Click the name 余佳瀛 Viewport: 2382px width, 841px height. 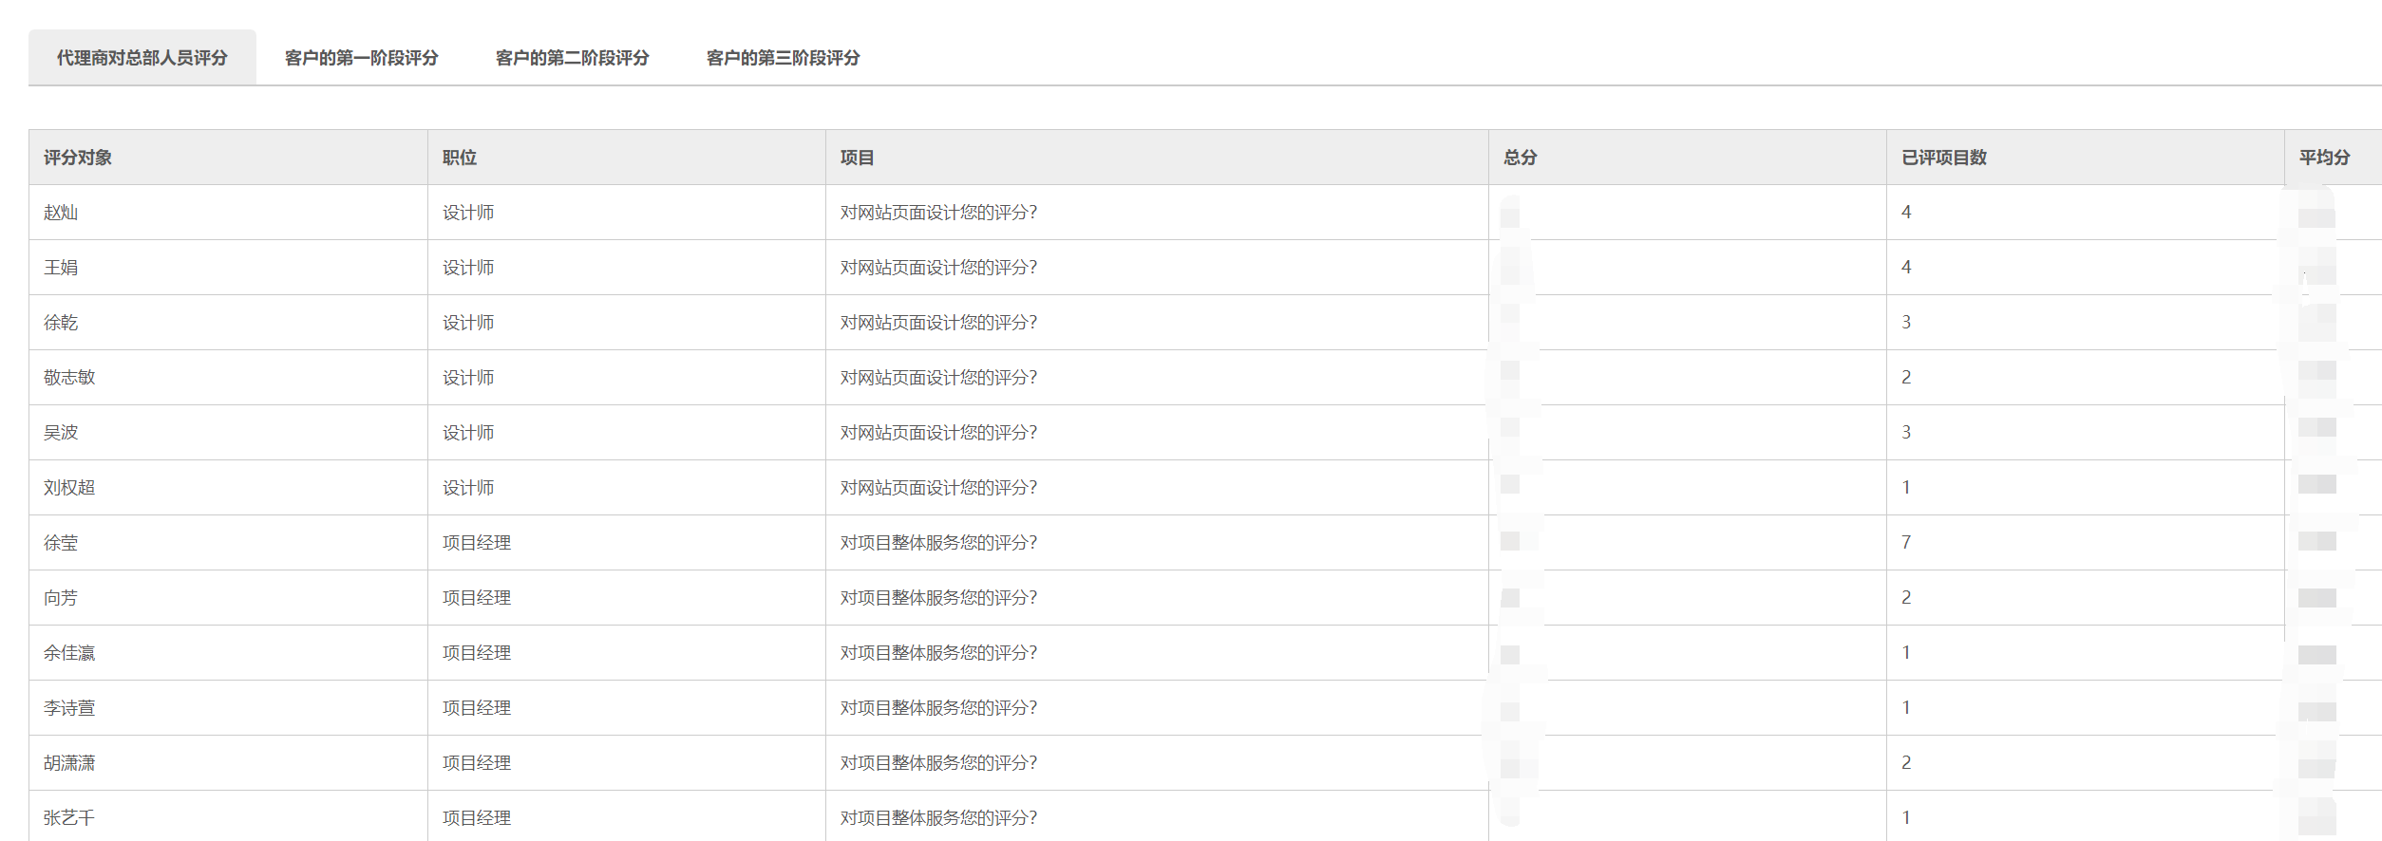click(x=69, y=653)
